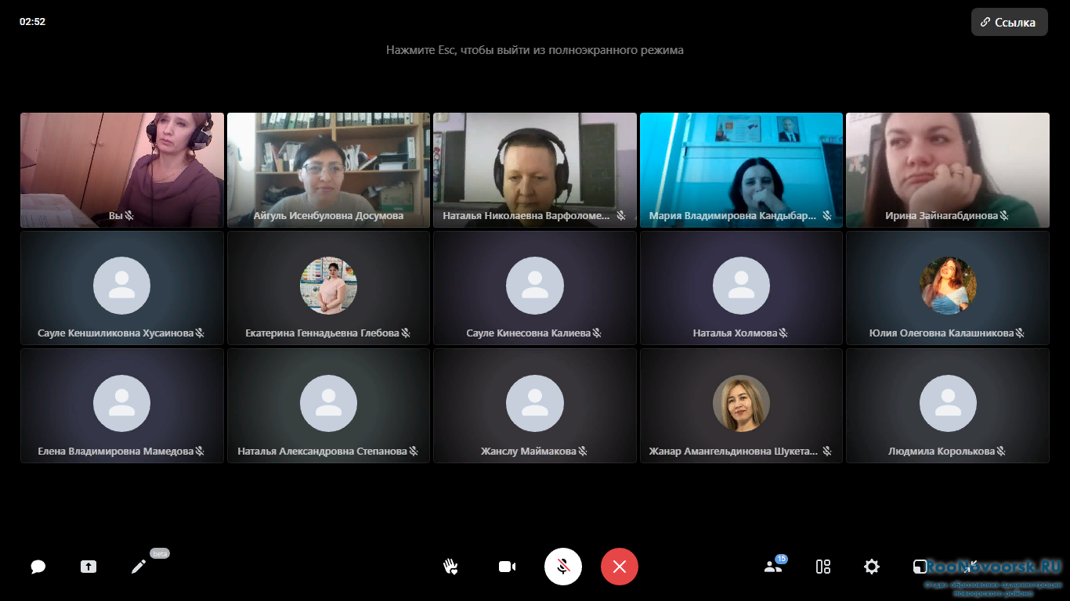Select Ирина Зайнагабдинова video tile
Screen dimensions: 1070x601
pos(948,170)
